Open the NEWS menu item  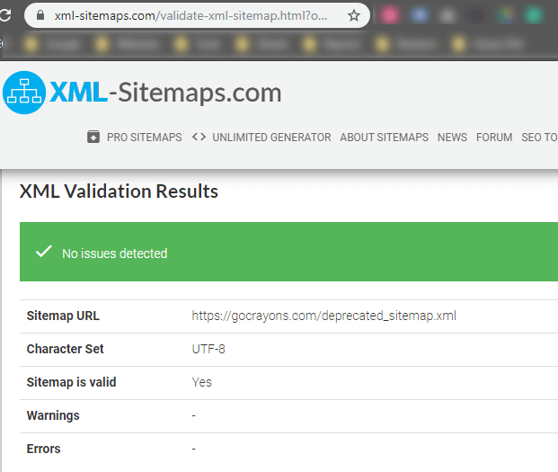(452, 138)
